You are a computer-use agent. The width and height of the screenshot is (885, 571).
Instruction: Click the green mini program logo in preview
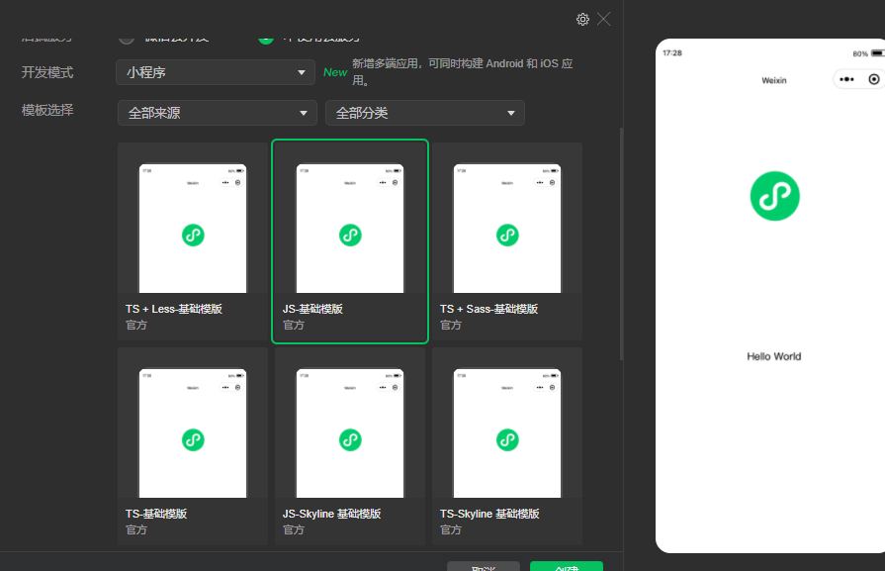pos(774,196)
